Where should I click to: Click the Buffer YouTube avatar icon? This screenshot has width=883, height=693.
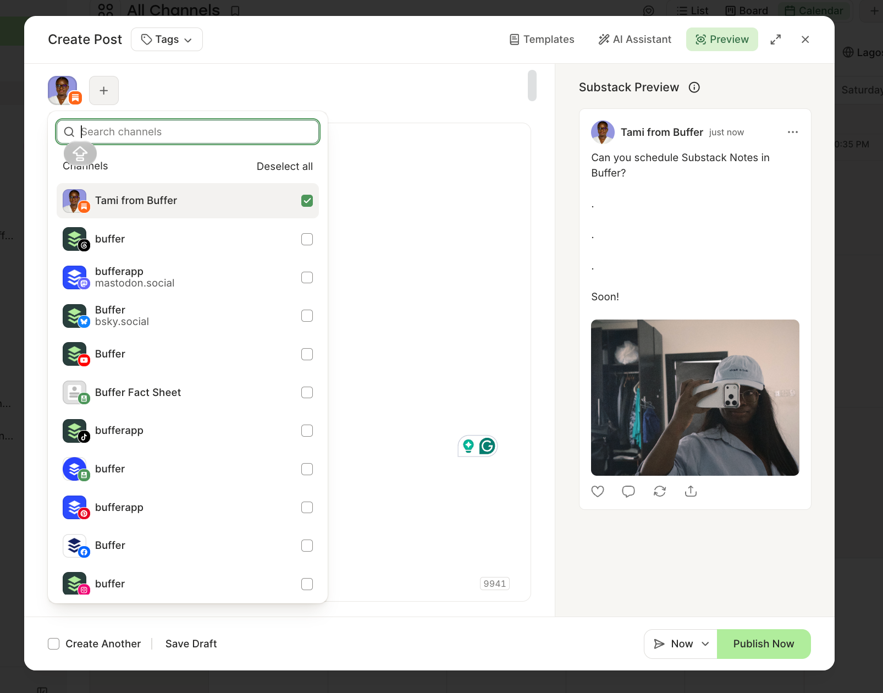coord(75,354)
